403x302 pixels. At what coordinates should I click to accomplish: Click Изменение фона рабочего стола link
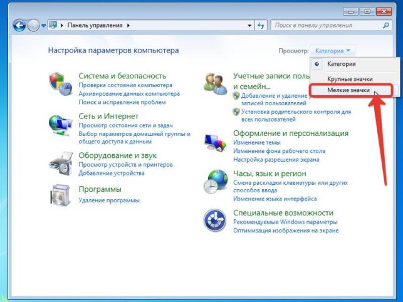(x=279, y=151)
